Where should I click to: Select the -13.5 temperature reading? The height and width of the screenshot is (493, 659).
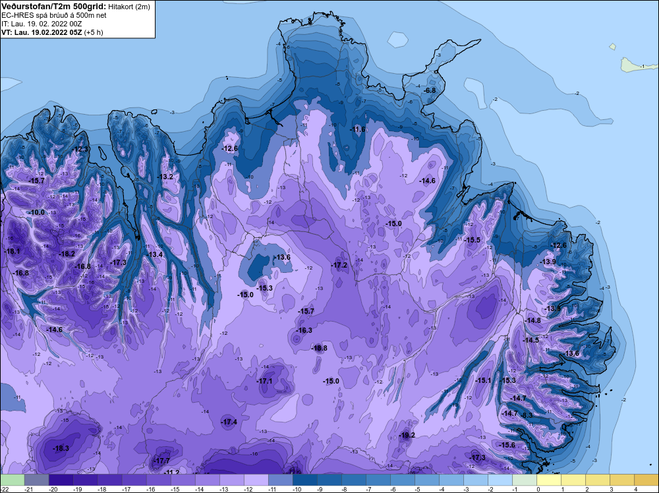coord(552,308)
